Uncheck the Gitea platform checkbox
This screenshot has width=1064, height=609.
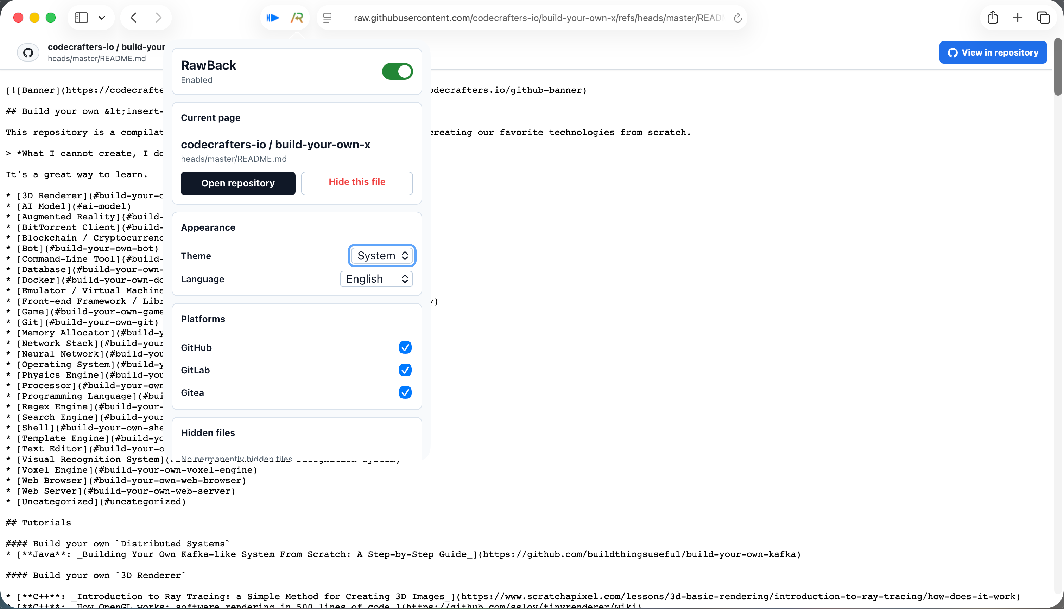(405, 393)
